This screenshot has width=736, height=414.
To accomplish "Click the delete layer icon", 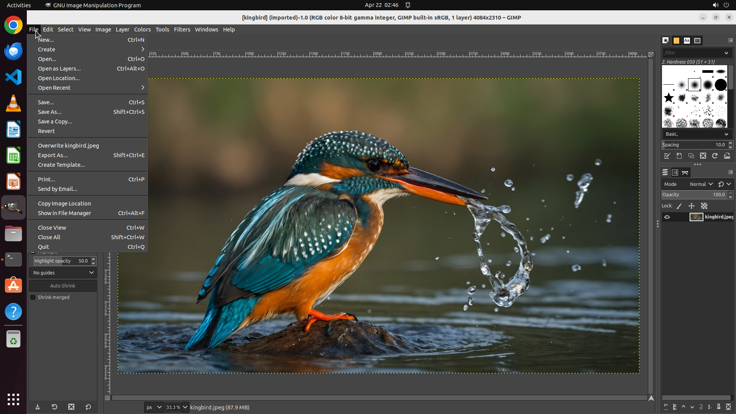I will [x=728, y=407].
